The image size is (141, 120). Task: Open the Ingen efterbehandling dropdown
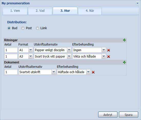pos(104,50)
